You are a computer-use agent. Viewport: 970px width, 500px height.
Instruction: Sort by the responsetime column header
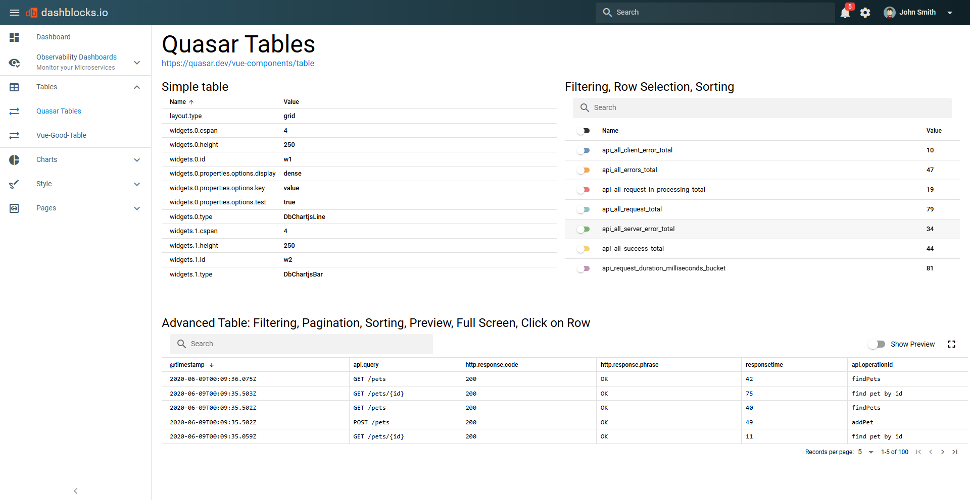pyautogui.click(x=764, y=365)
